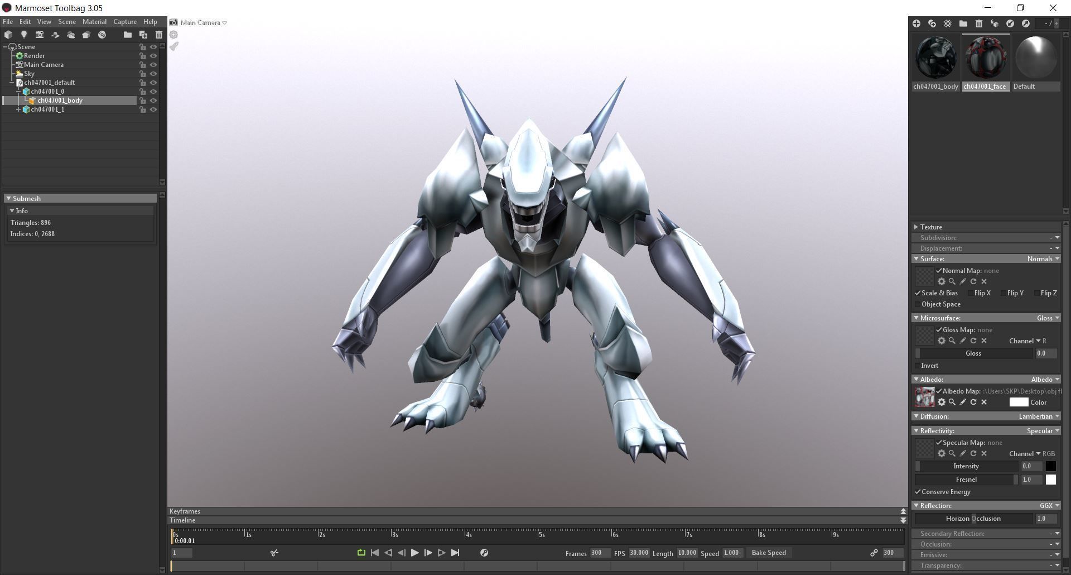Click viewport settings gear below Main Camera
1071x575 pixels.
click(x=174, y=35)
